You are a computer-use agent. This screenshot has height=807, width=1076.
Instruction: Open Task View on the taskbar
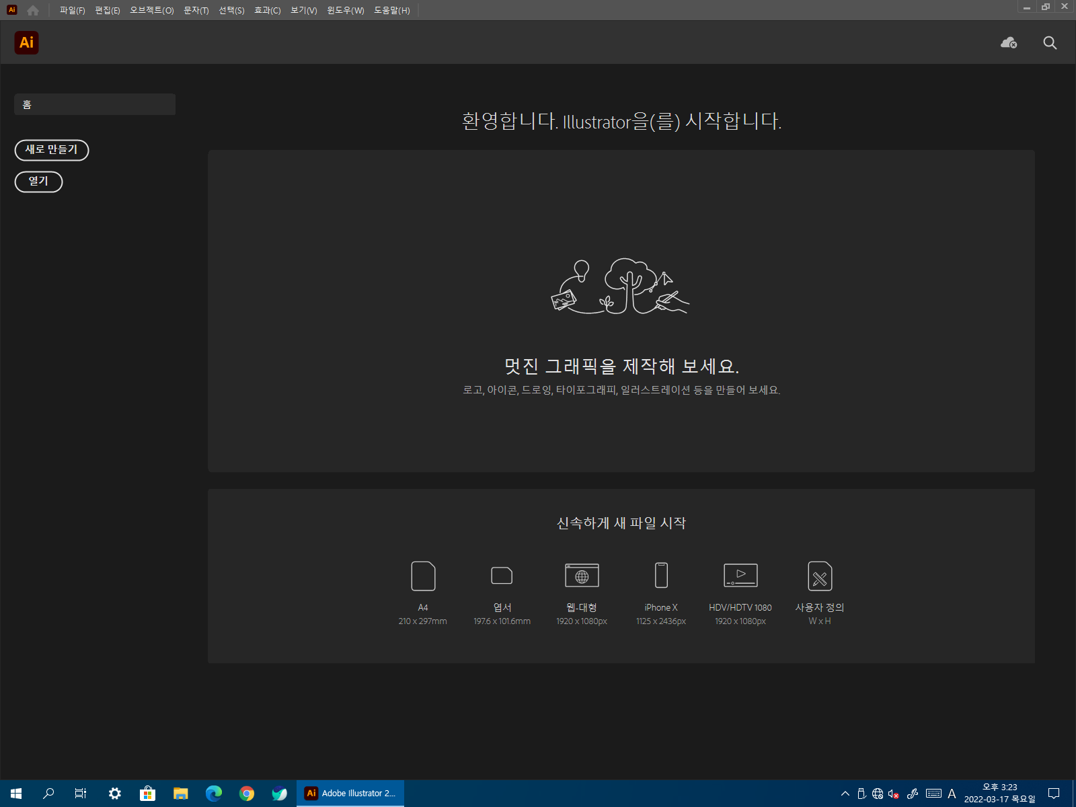coord(81,794)
